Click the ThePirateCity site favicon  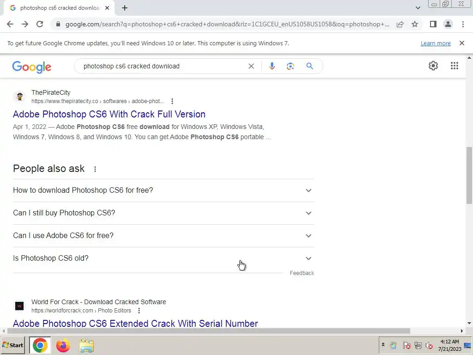tap(19, 97)
